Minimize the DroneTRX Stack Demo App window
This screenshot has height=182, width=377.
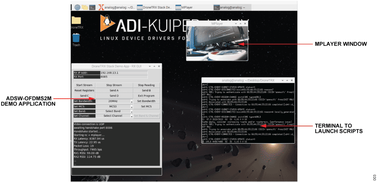point(150,66)
